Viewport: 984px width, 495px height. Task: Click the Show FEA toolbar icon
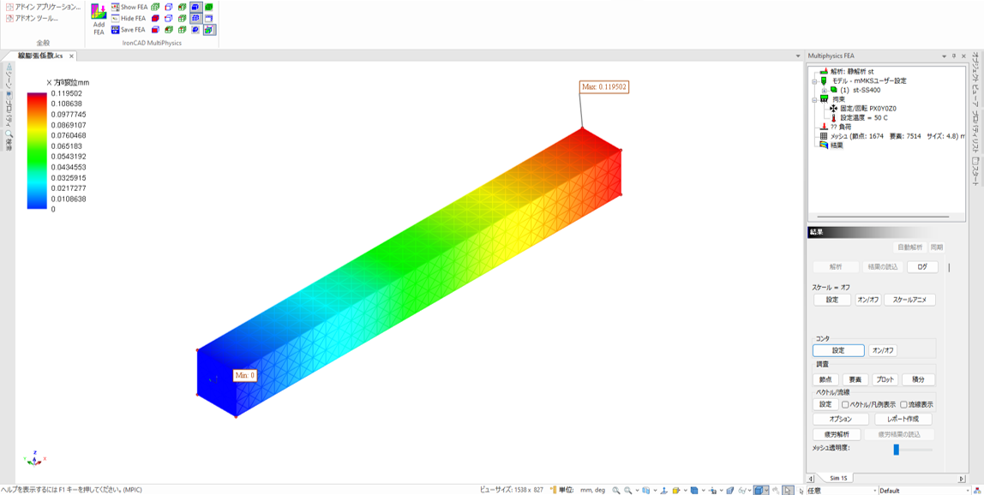pos(116,7)
